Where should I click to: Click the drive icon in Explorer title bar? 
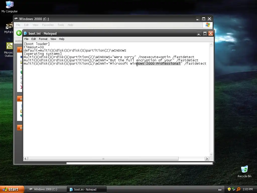coord(16,19)
